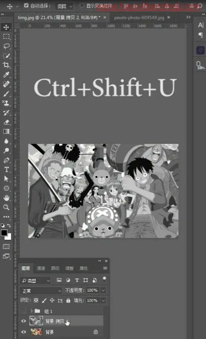Select the Gradient tool

pos(6,131)
